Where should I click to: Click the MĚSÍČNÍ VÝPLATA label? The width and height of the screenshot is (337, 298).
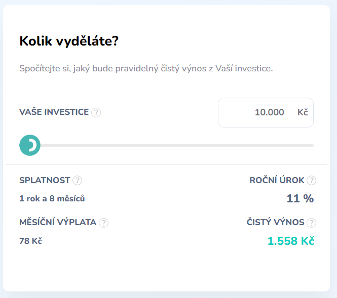pos(58,222)
